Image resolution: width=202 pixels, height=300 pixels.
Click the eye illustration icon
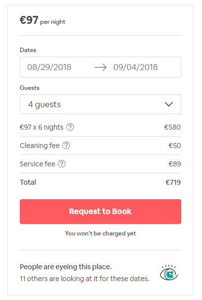click(x=169, y=273)
